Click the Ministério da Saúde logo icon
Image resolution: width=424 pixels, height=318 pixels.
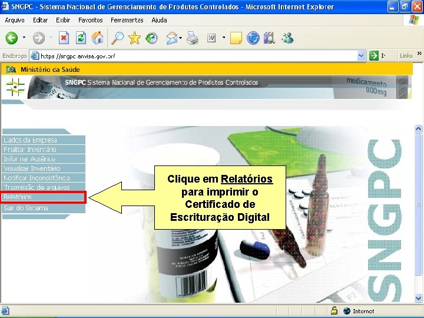11,69
